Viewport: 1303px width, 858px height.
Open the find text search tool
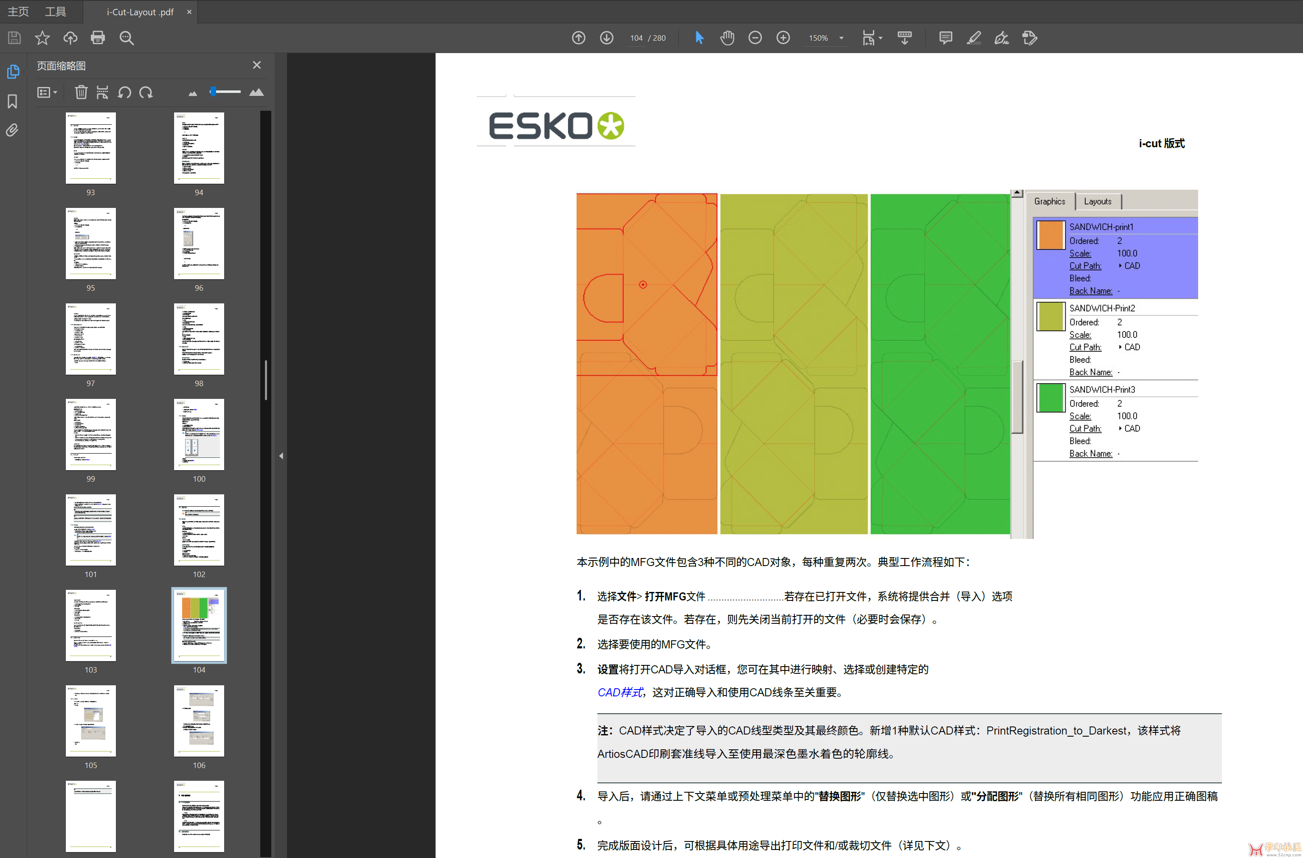click(127, 38)
